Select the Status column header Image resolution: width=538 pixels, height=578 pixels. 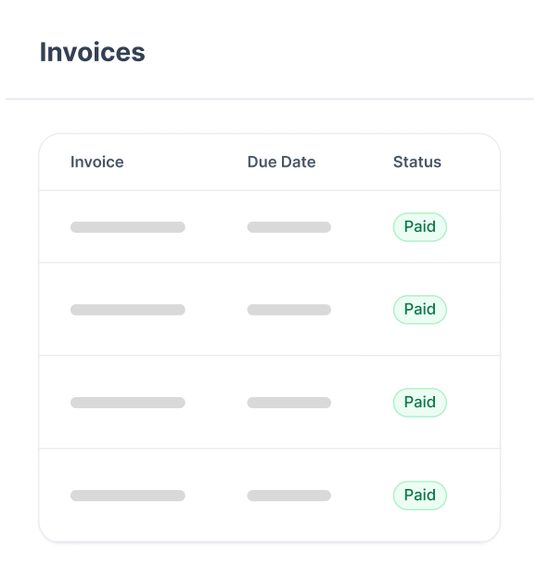[416, 161]
